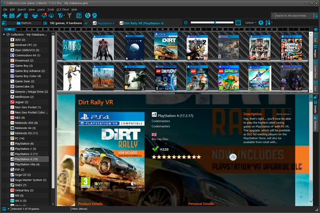Click the webcam barcode scanner icon
The height and width of the screenshot is (213, 320).
click(95, 16)
